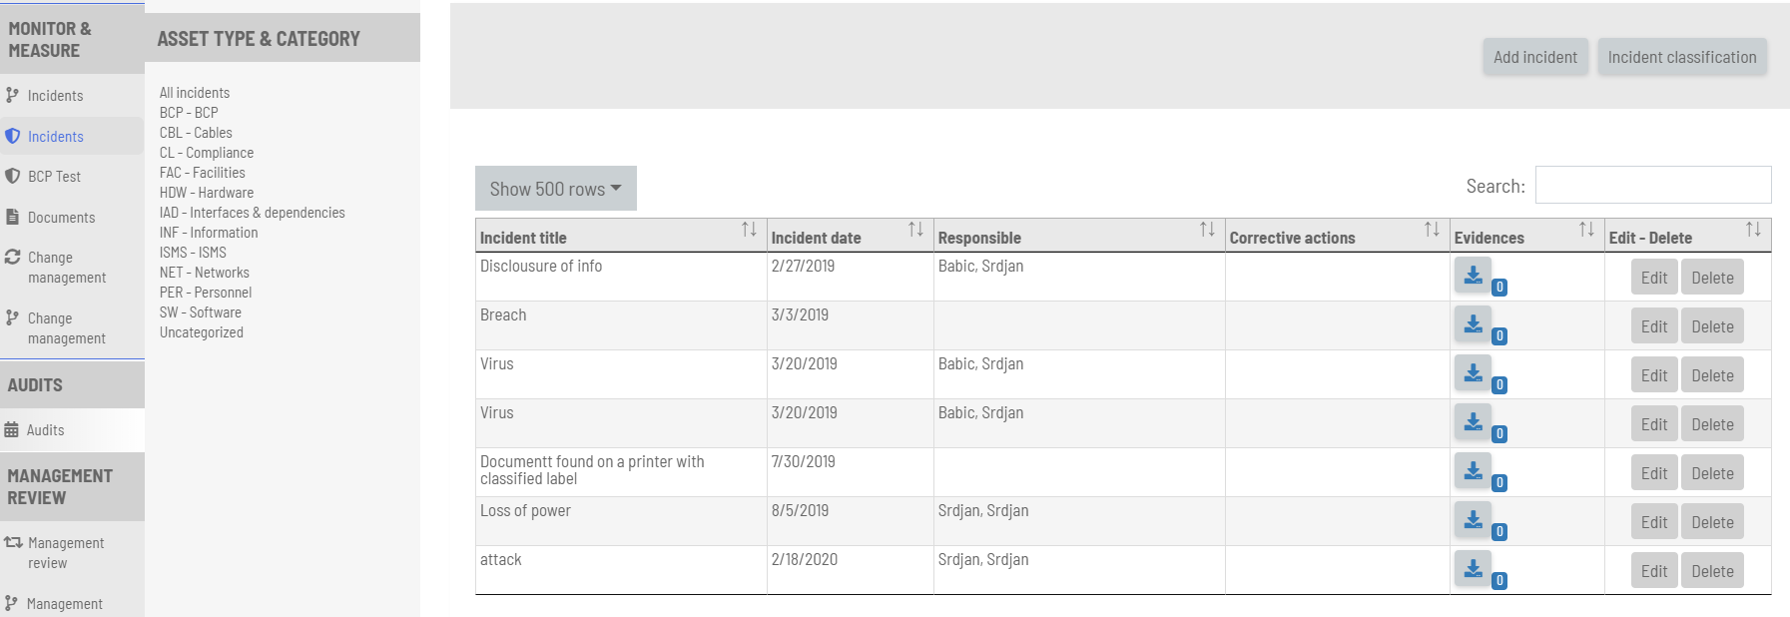Click inside the Search field

coord(1652,185)
